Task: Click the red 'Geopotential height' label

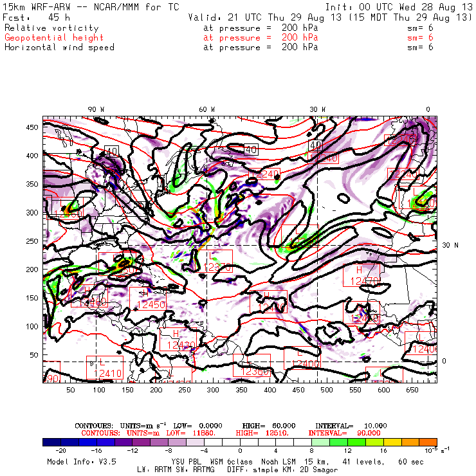Action: tap(54, 38)
